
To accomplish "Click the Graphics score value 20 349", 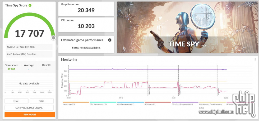I will (x=86, y=10).
